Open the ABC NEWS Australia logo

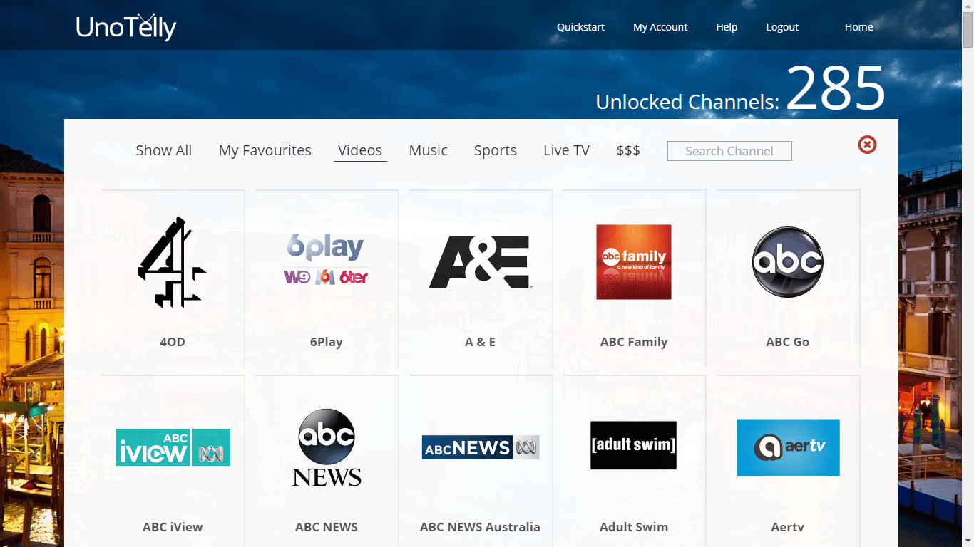point(480,447)
